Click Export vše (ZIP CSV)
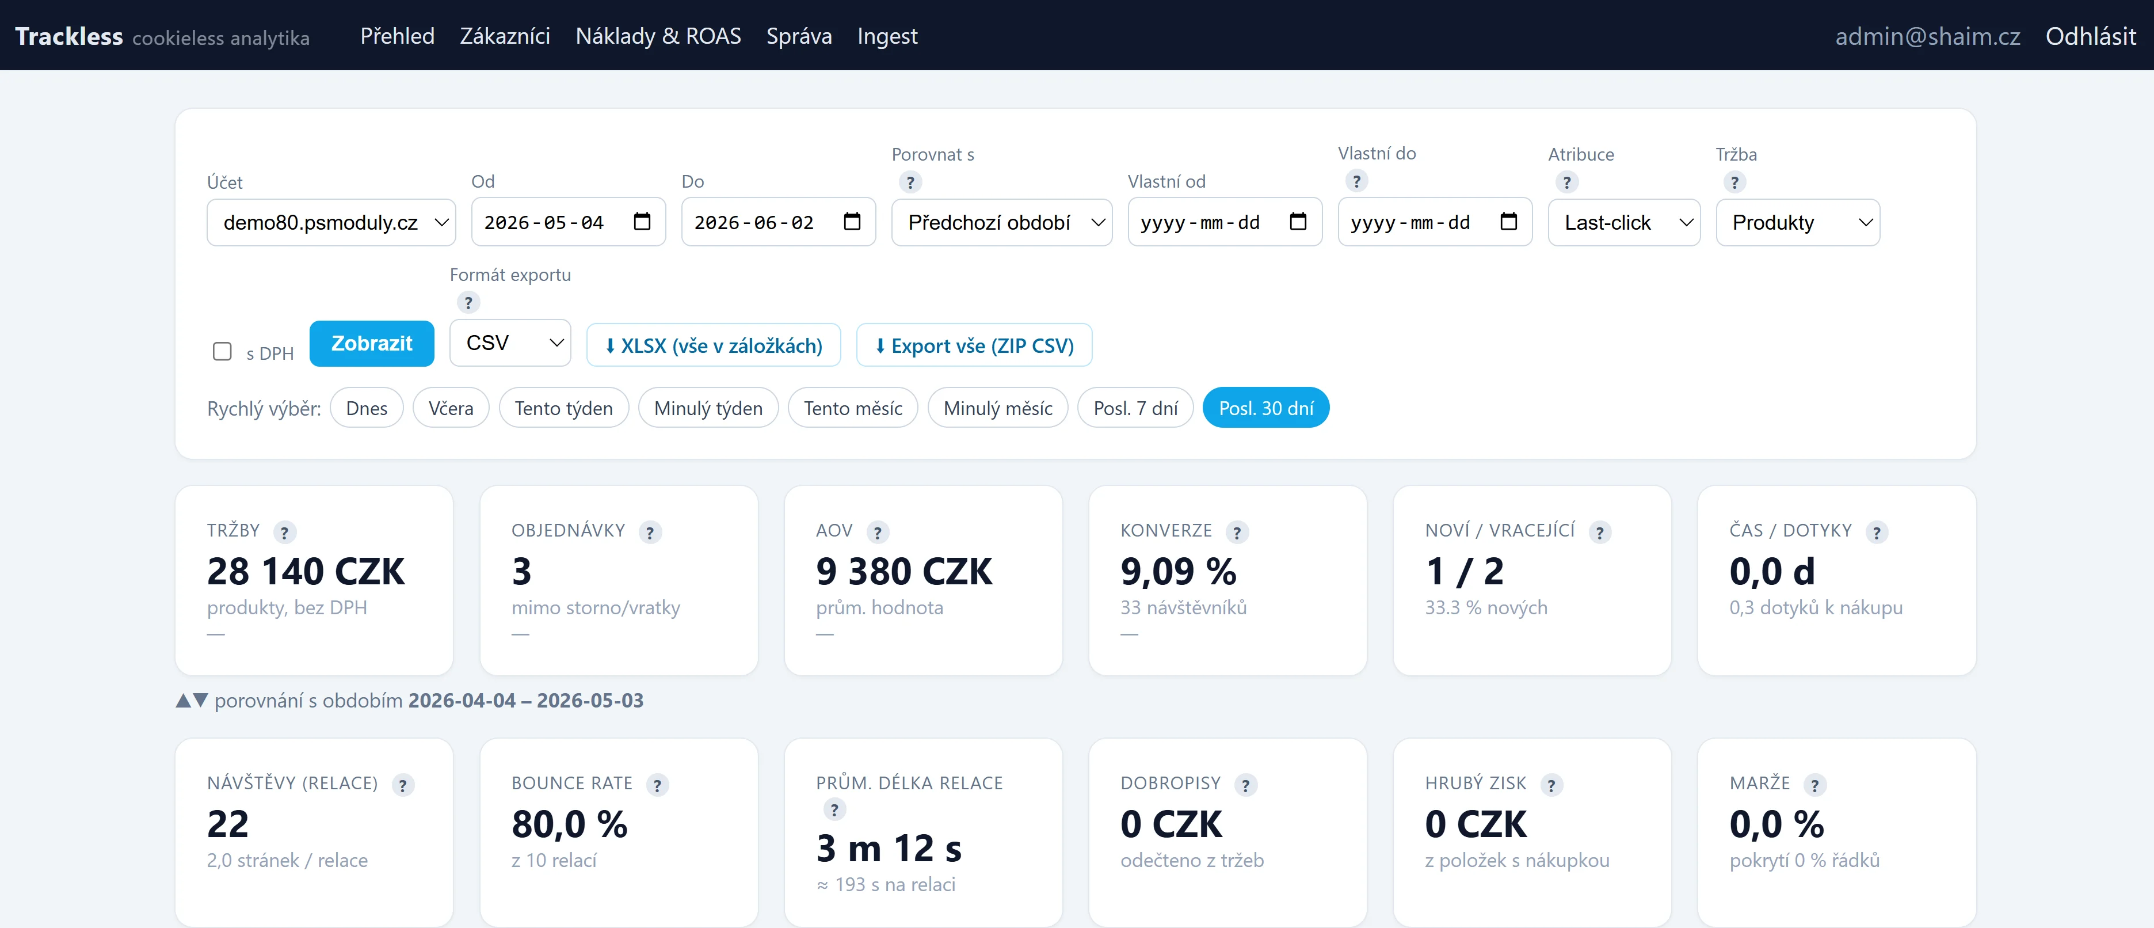Screen dimensions: 2154x928 click(974, 345)
